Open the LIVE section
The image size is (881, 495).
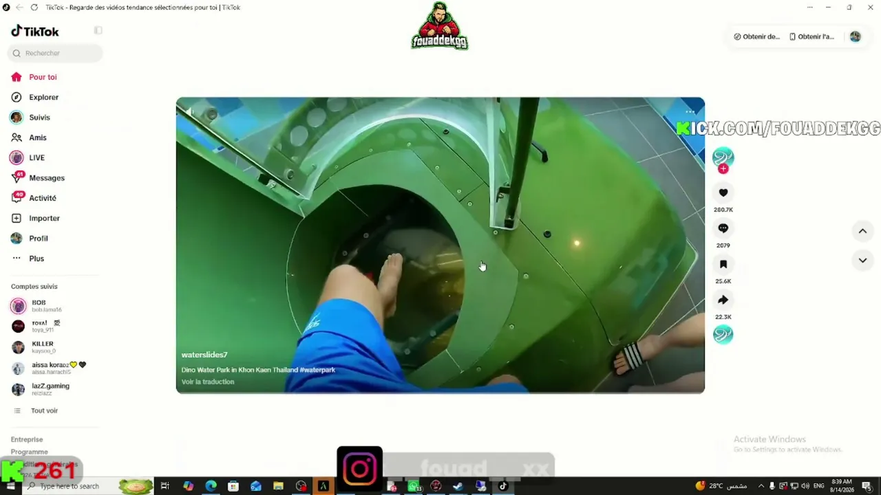point(36,157)
